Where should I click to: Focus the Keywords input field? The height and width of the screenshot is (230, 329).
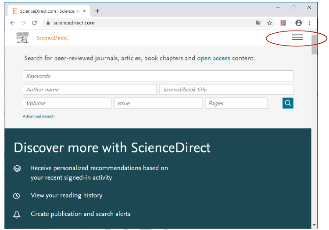pos(158,76)
